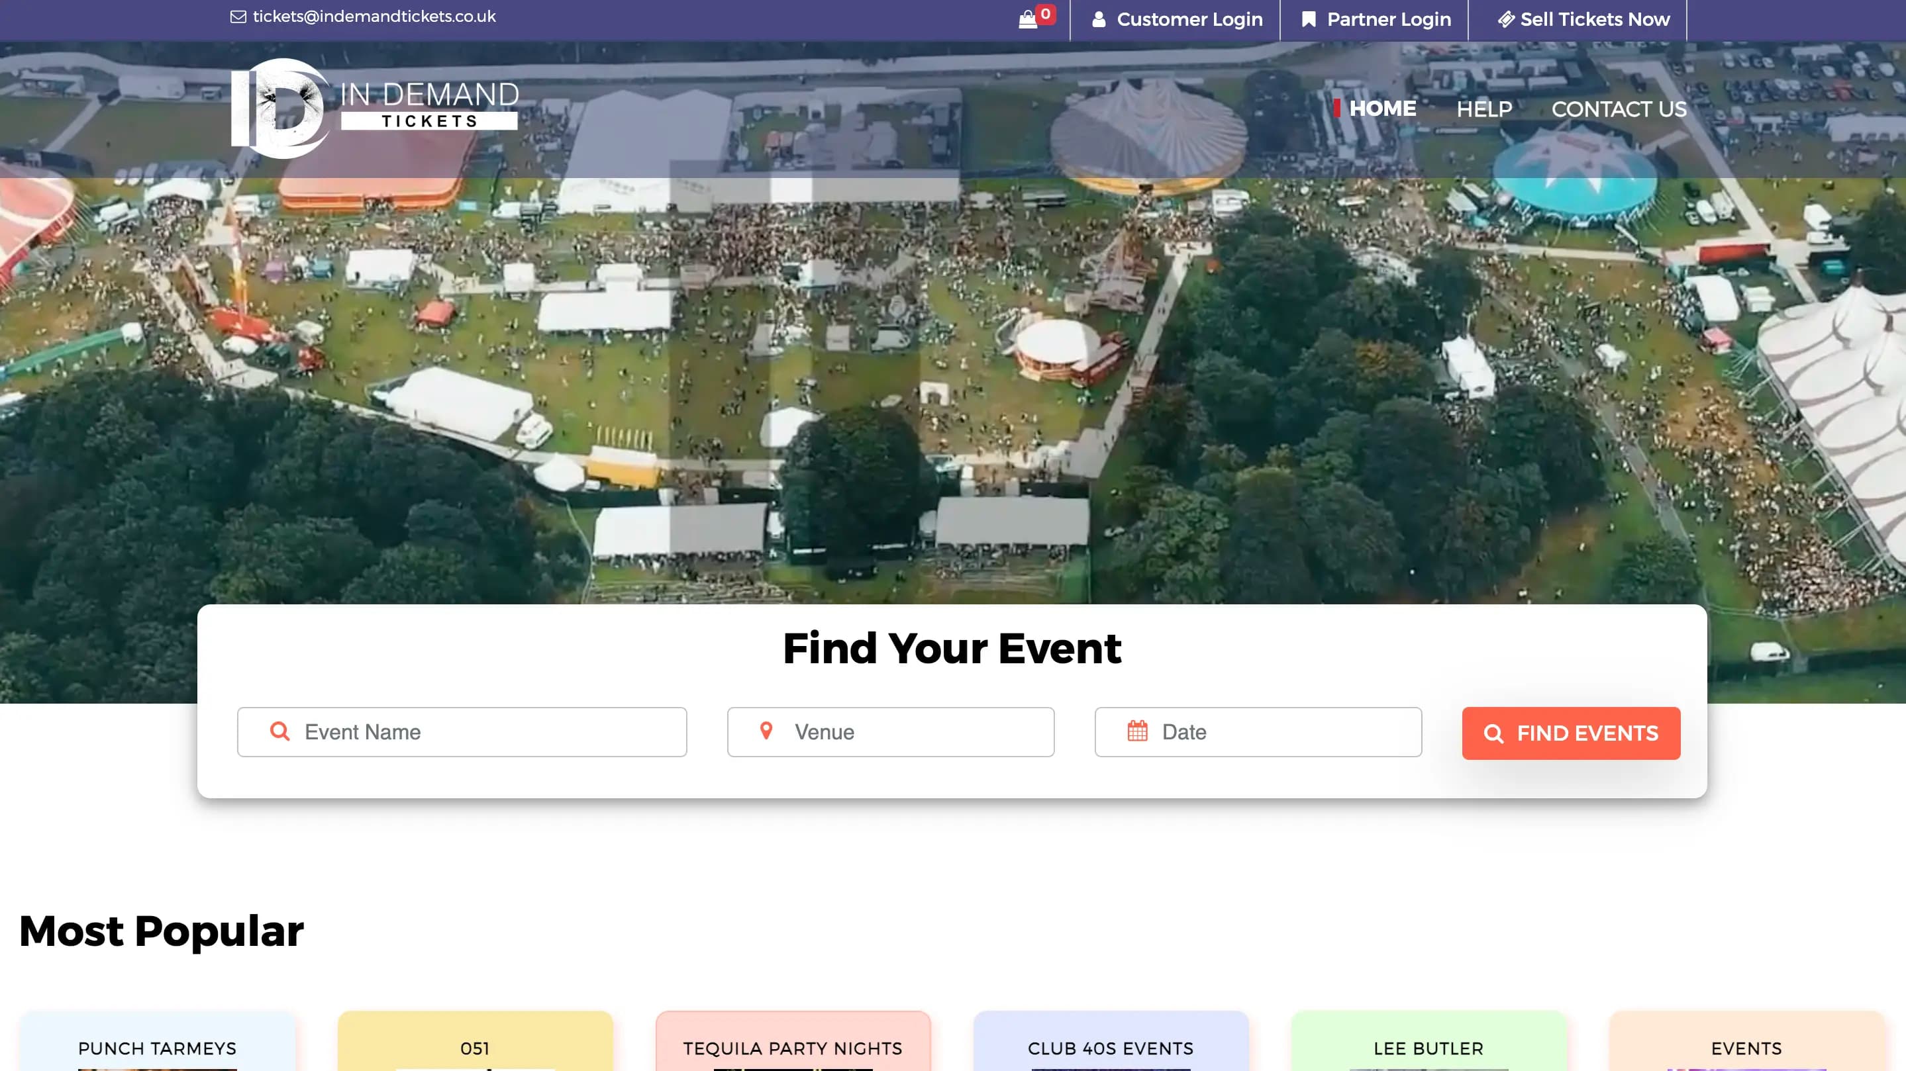This screenshot has height=1071, width=1906.
Task: Focus the Event Name search field
Action: (x=488, y=732)
